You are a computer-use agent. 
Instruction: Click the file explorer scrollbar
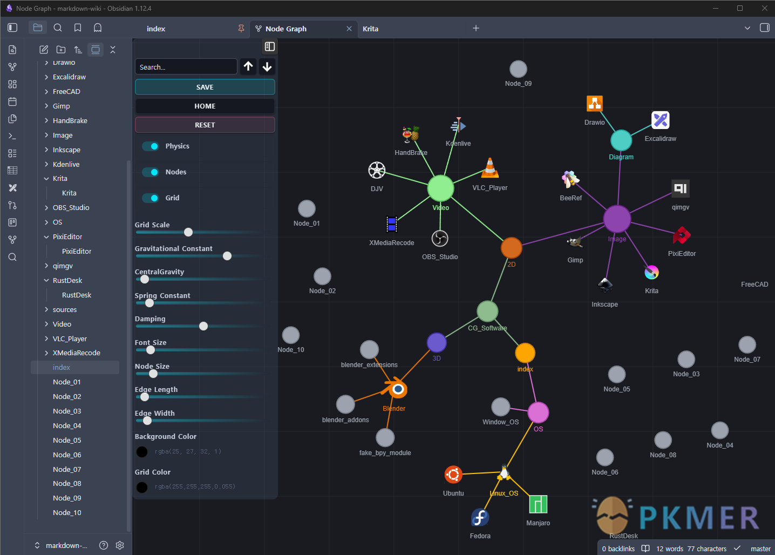click(x=128, y=346)
